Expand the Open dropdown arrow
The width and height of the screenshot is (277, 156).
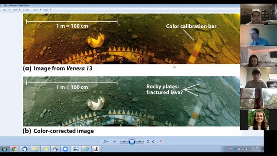[x=51, y=10]
